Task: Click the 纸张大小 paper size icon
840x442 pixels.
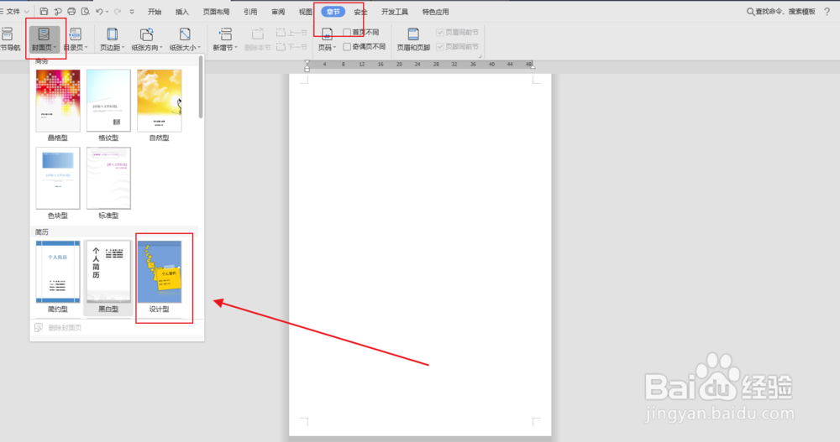Action: 185,34
